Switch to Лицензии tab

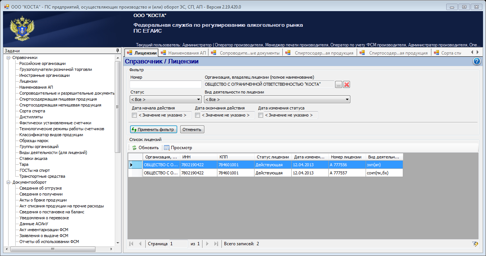point(141,53)
